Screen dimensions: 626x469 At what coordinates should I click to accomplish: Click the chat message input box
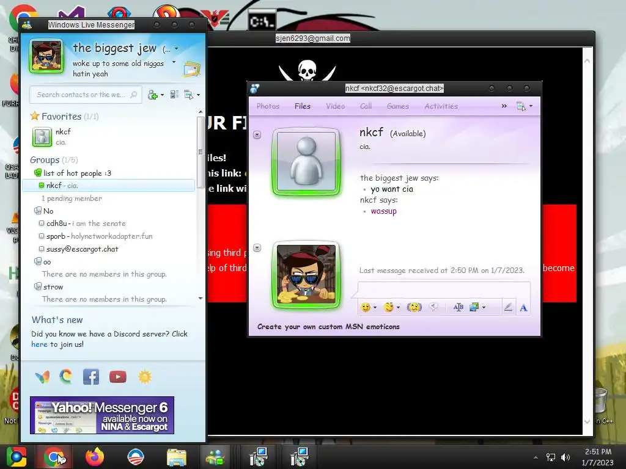click(444, 289)
